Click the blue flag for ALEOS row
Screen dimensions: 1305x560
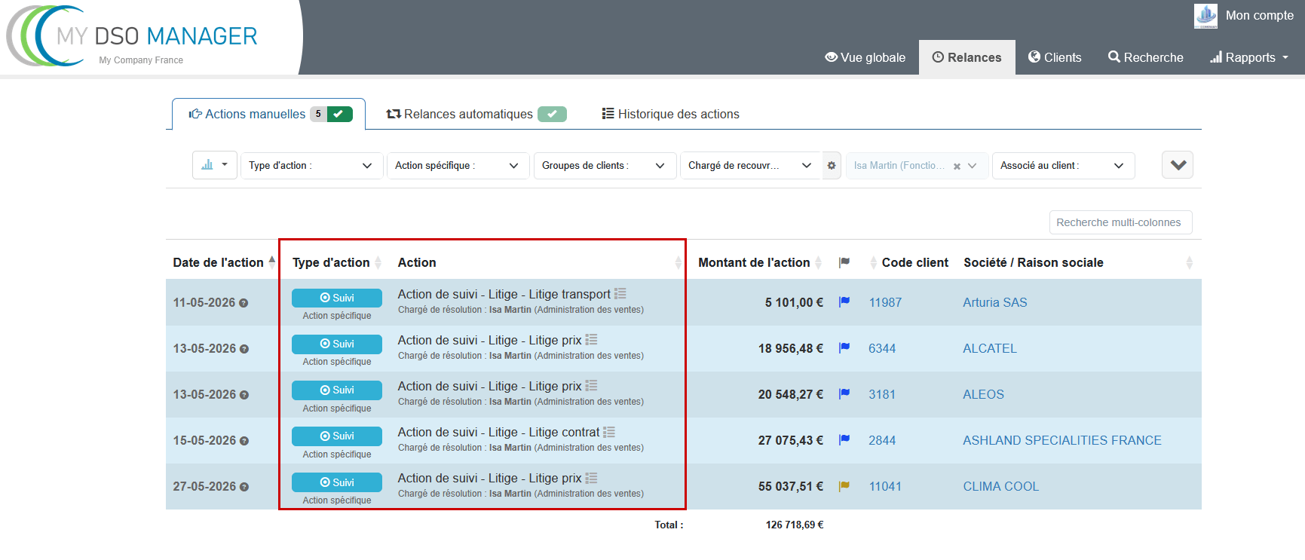tap(844, 393)
